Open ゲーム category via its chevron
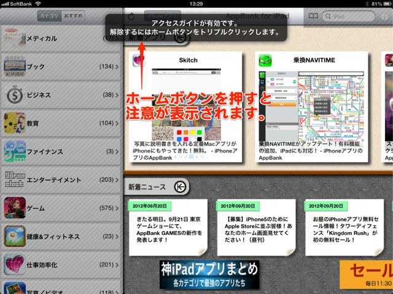The width and height of the screenshot is (393, 294). point(117,208)
